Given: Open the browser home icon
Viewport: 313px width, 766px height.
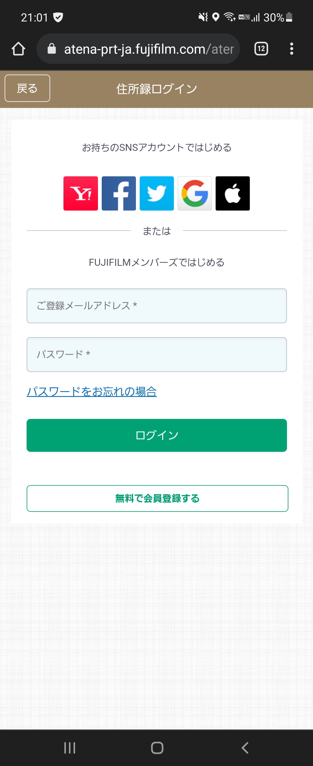Looking at the screenshot, I should [18, 49].
